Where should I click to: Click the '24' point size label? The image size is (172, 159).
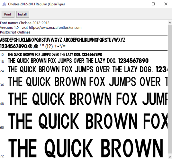coord(2,71)
